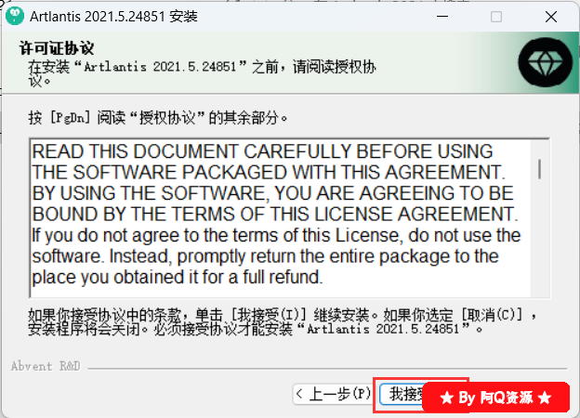580x418 pixels.
Task: Click the "Abvent R&D" branding label
Action: [x=46, y=366]
